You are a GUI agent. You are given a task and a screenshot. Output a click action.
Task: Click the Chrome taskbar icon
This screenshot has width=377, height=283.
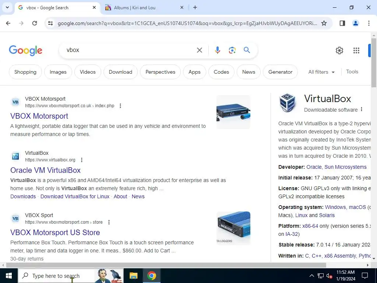click(x=151, y=276)
